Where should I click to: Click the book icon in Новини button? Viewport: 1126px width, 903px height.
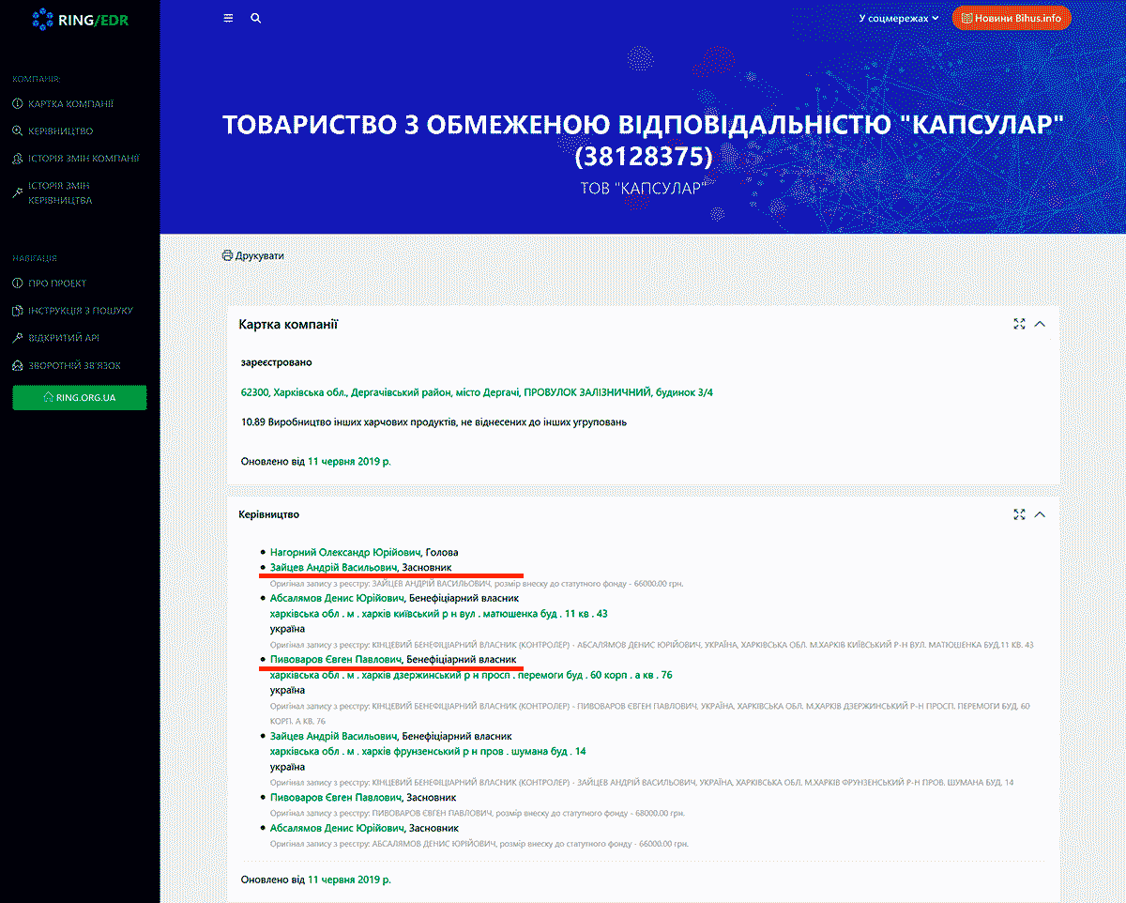pyautogui.click(x=966, y=18)
